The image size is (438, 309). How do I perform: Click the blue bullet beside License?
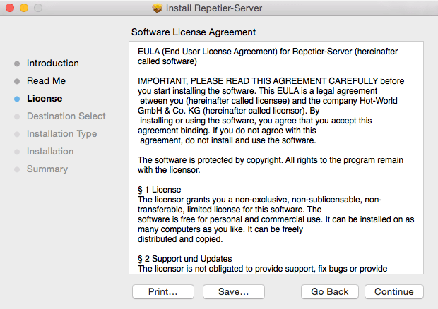click(x=17, y=99)
